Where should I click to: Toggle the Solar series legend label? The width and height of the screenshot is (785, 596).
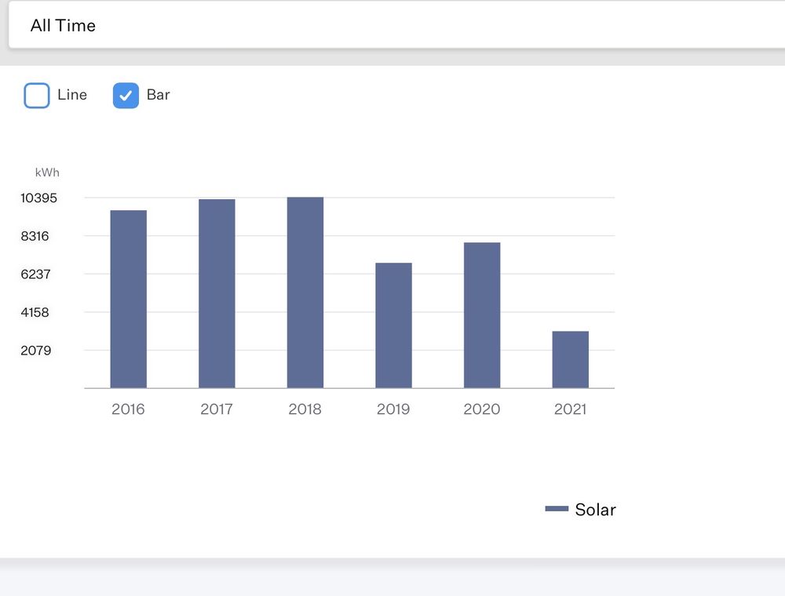coord(595,510)
